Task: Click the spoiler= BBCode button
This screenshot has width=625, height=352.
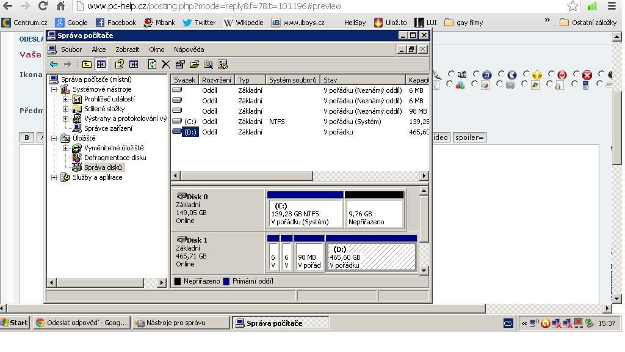Action: (x=469, y=137)
